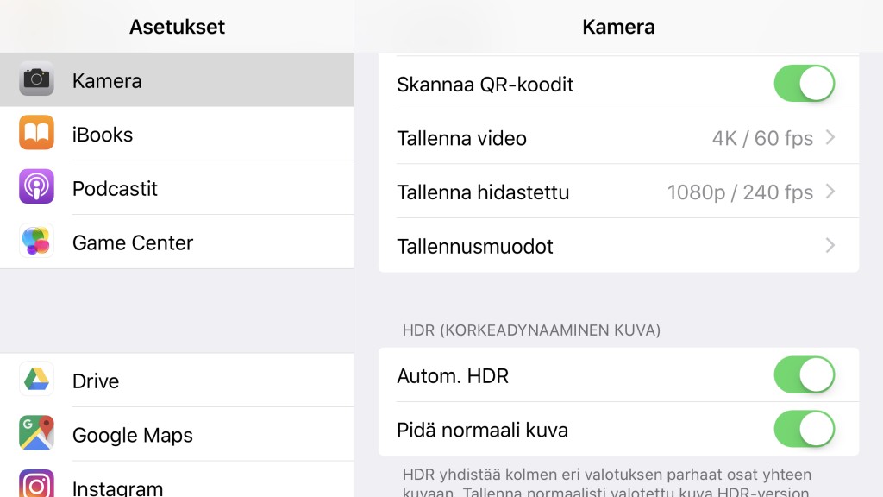Open Tallennusmuodot chevron arrow
Viewport: 883px width, 497px height.
[830, 246]
